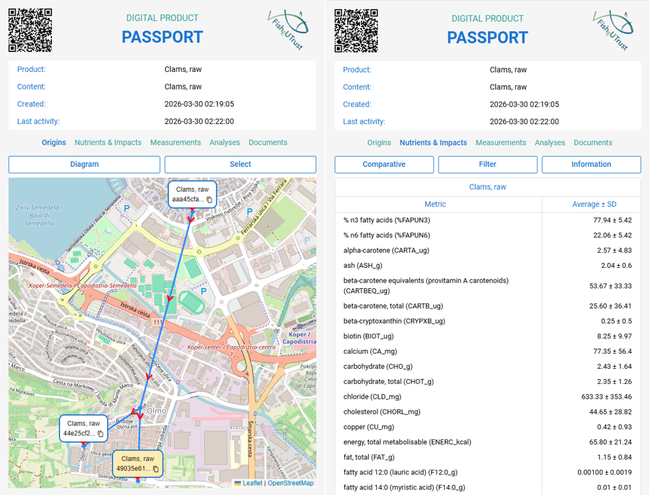Click value '77.94 ± 5.42'

[x=612, y=220]
